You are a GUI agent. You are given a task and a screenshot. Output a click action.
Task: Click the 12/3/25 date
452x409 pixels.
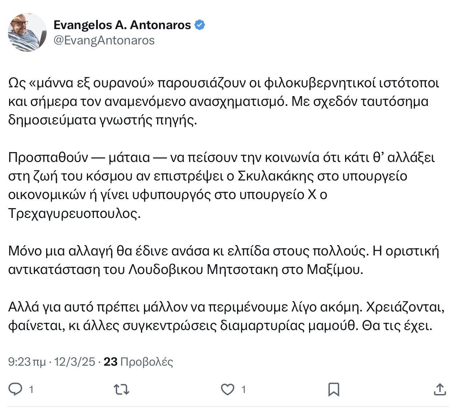tap(75, 362)
